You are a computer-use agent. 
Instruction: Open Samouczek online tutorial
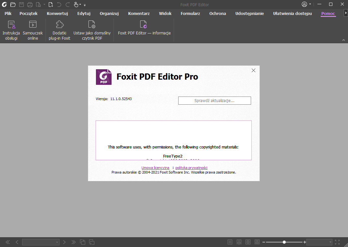(33, 30)
